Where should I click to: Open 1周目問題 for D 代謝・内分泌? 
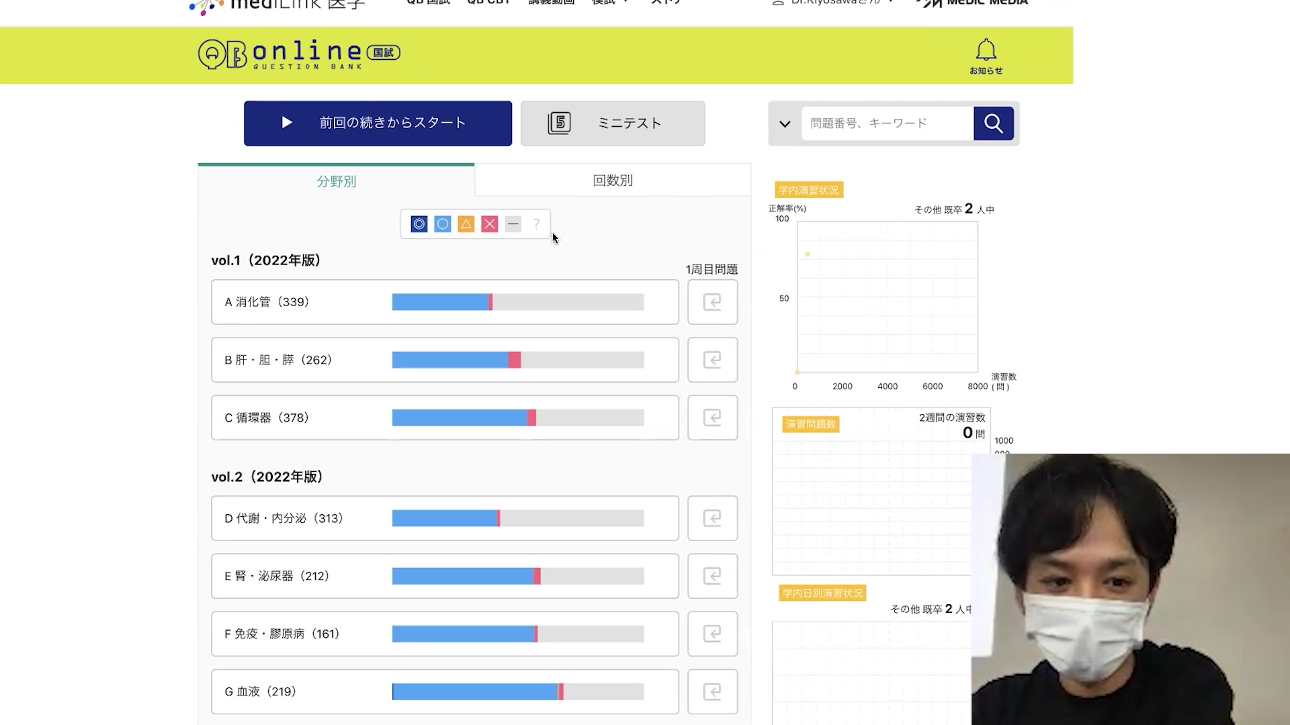click(x=712, y=518)
